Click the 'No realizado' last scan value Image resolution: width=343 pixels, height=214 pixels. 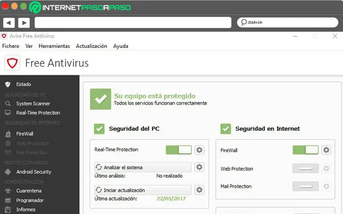[x=169, y=176]
